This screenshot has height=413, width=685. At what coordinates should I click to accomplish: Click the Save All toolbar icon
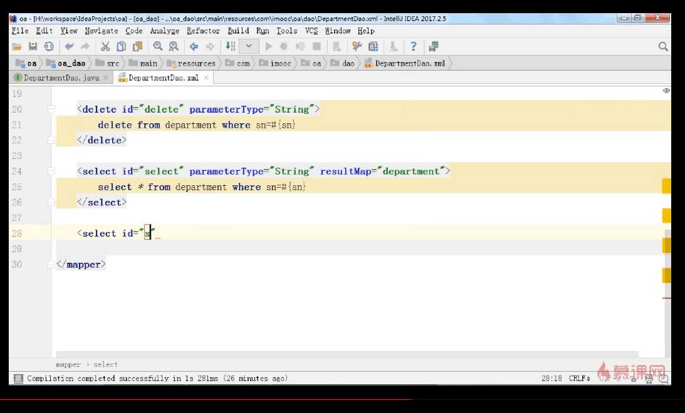click(x=33, y=47)
